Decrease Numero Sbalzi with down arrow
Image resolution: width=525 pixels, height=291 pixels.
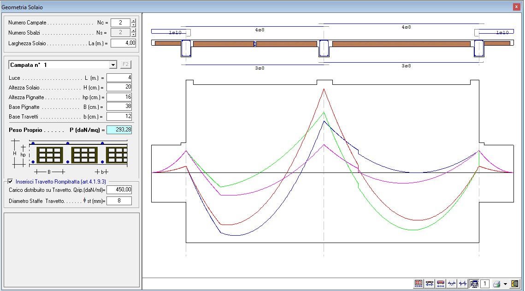[x=134, y=35]
